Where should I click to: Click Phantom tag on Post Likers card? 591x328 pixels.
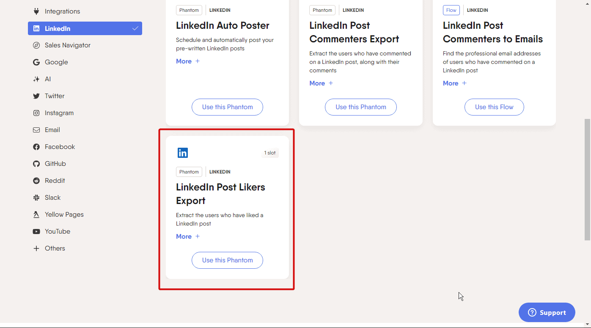coord(189,172)
